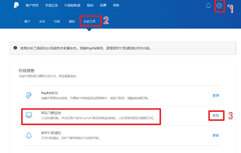This screenshot has width=241, height=153.
Task: Click the PayPal logo icon
Action: (16, 5)
